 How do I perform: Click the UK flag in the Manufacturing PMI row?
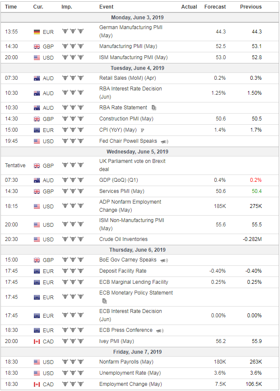[37, 46]
